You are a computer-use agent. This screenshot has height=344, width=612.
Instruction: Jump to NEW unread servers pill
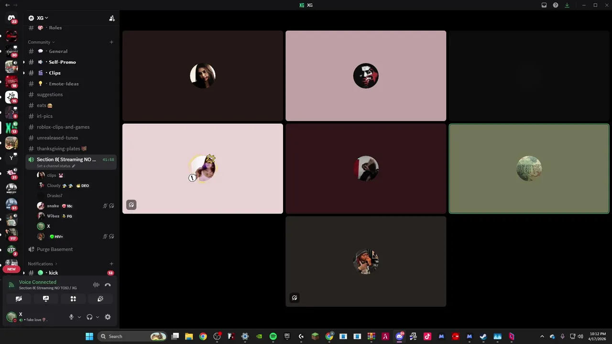coord(11,269)
